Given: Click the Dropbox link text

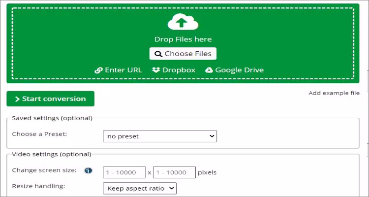Looking at the screenshot, I should 179,70.
